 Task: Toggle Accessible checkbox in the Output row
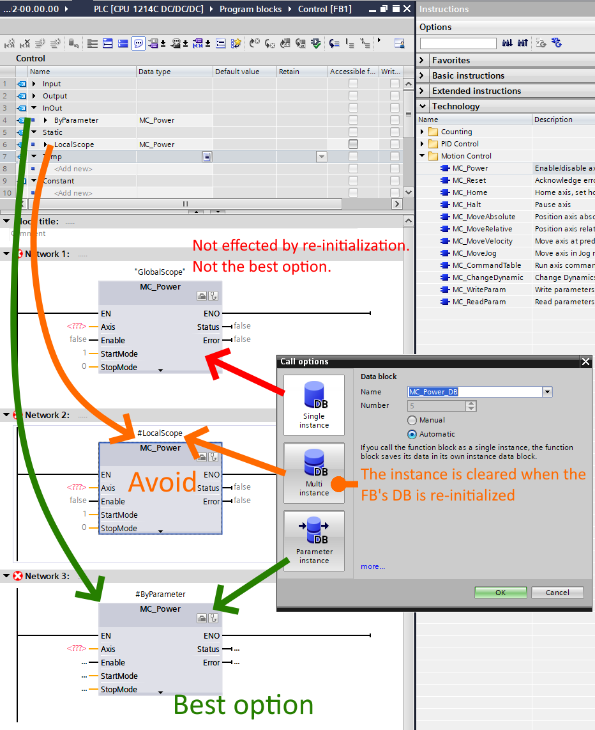pyautogui.click(x=353, y=95)
